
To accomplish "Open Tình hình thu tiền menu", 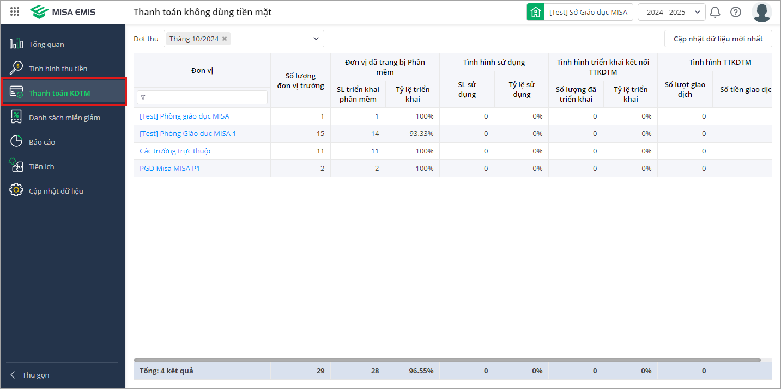I will (x=58, y=69).
